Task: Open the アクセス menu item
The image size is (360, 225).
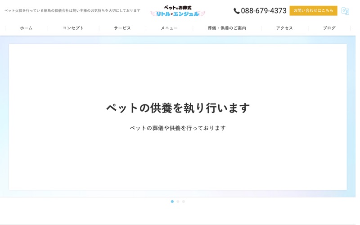Action: coord(284,28)
